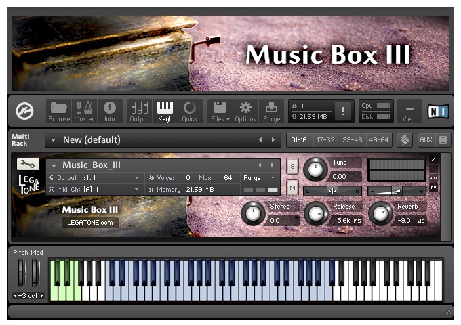461x325 pixels.
Task: Mute the Music_Box_III instrument
Action: (292, 188)
